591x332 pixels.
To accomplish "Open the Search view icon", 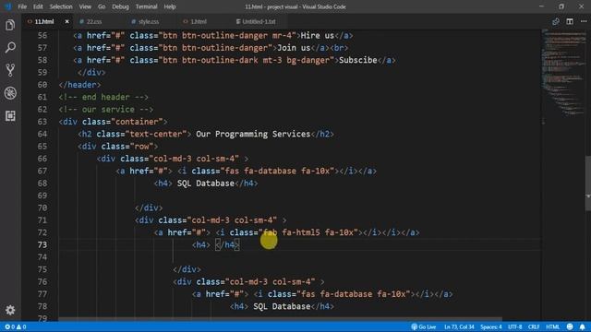I will coord(10,47).
